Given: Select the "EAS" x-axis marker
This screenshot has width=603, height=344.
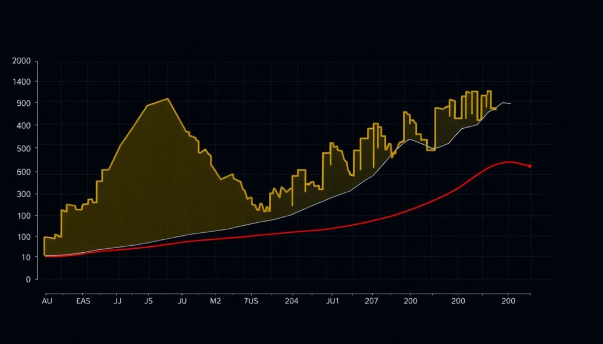Looking at the screenshot, I should (x=84, y=301).
